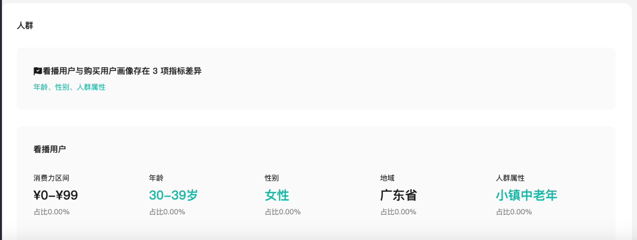Select the ¥0–¥99 spending range value
Screen dimensions: 637x240
(56, 195)
